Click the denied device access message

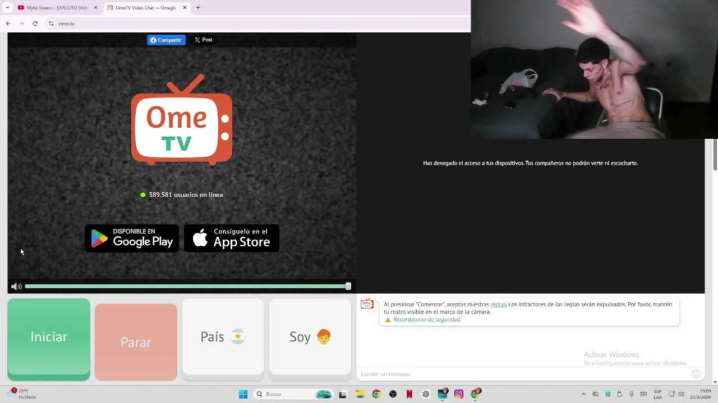click(x=530, y=163)
